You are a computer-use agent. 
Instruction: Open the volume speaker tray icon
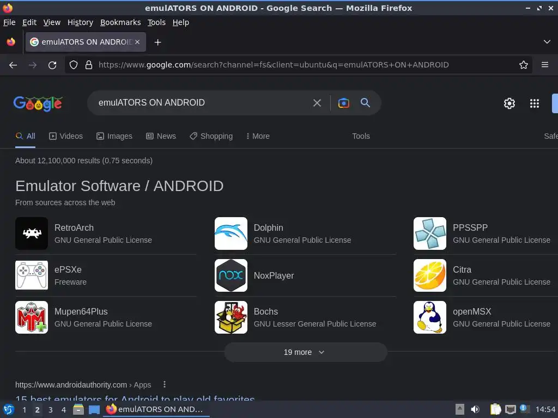(x=475, y=409)
